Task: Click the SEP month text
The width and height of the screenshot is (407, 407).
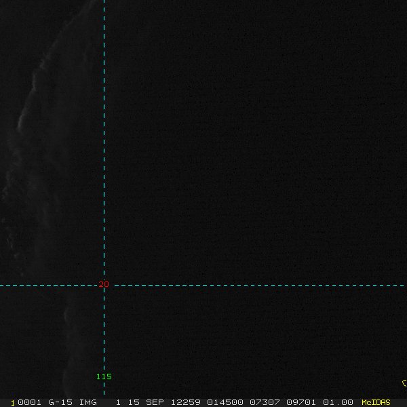Action: [x=155, y=402]
